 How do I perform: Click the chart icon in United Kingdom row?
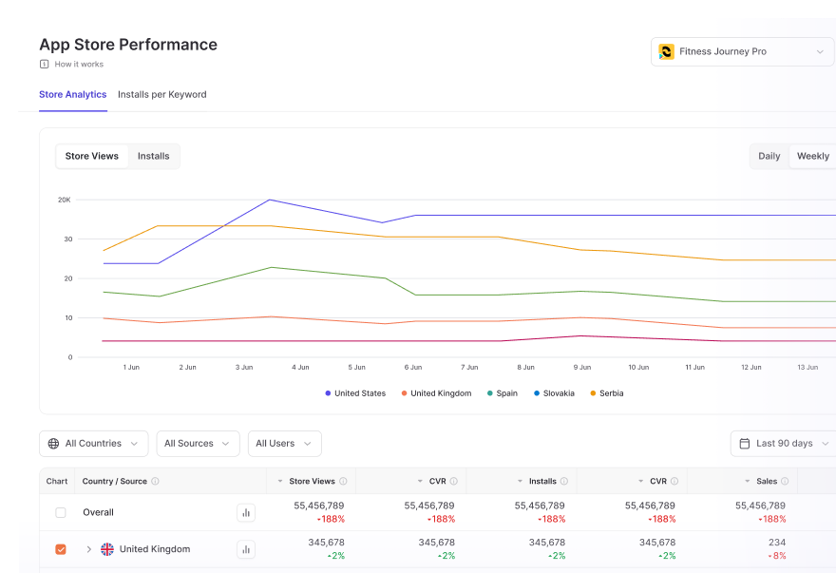point(246,549)
